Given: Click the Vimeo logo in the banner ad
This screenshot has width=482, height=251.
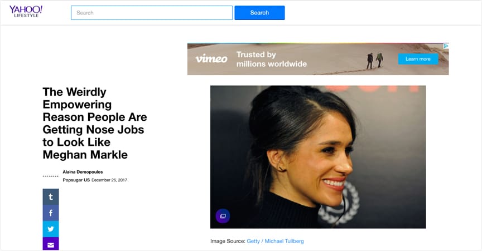Looking at the screenshot, I should [x=211, y=58].
